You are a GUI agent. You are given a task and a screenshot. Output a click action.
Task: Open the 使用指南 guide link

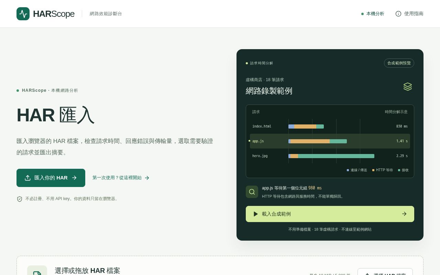click(409, 14)
